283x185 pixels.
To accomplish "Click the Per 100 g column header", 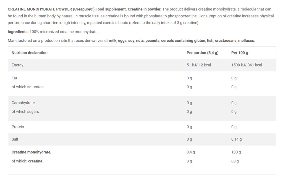I will tap(239, 53).
